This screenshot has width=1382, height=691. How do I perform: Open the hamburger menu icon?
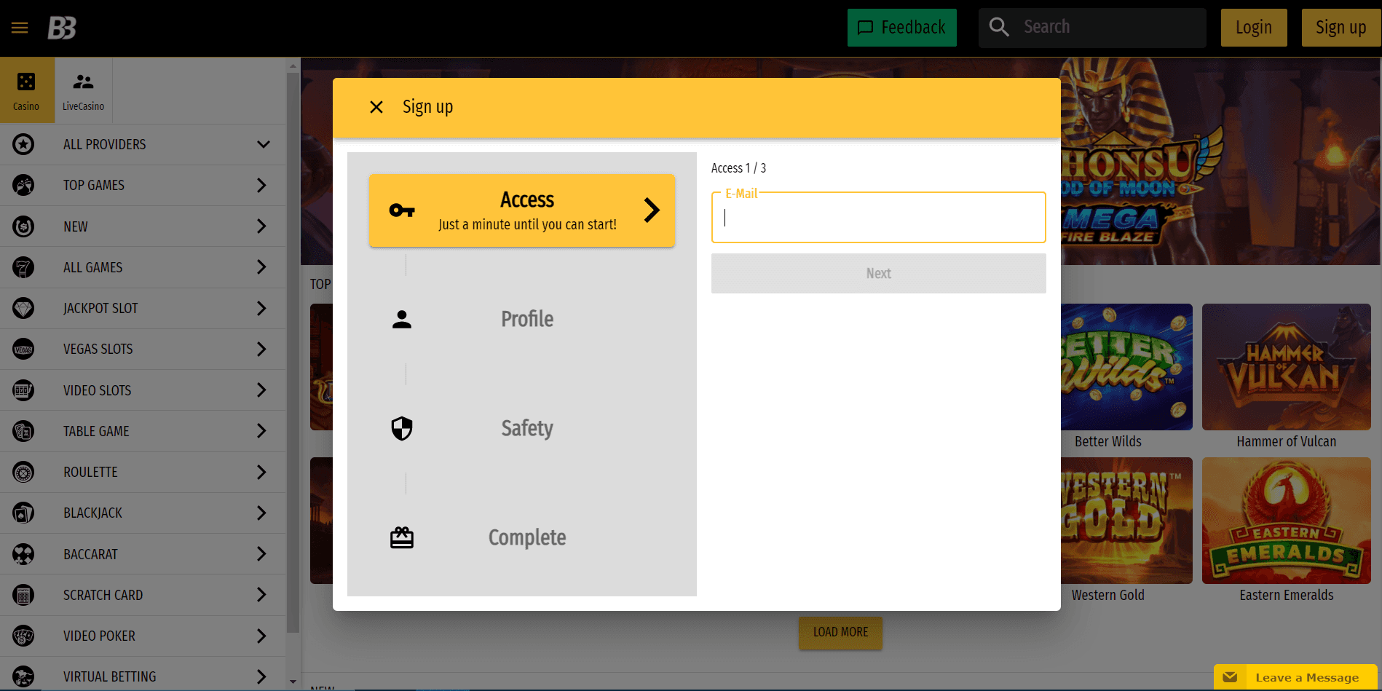click(x=20, y=28)
